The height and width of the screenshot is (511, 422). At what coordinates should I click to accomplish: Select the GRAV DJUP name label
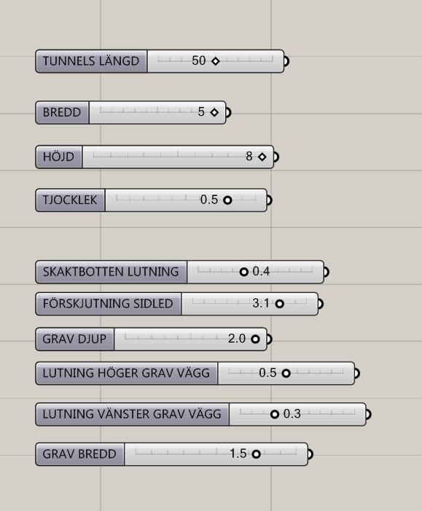pyautogui.click(x=74, y=339)
